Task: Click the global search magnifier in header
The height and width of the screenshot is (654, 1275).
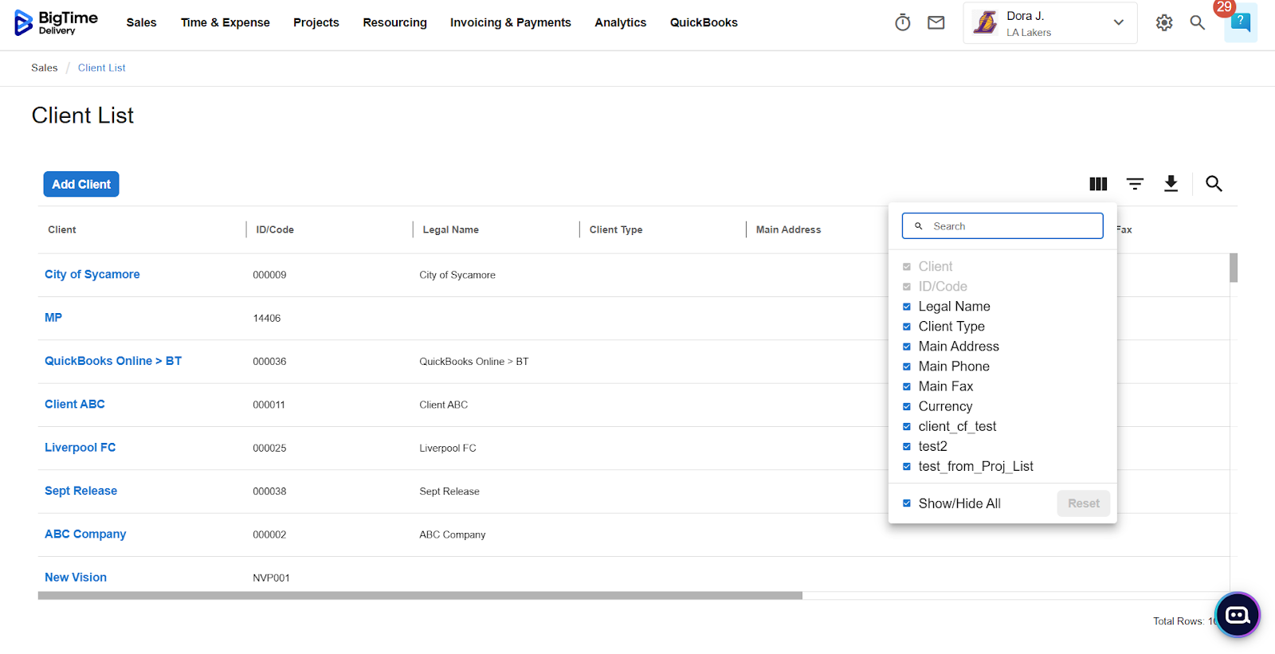Action: point(1198,23)
